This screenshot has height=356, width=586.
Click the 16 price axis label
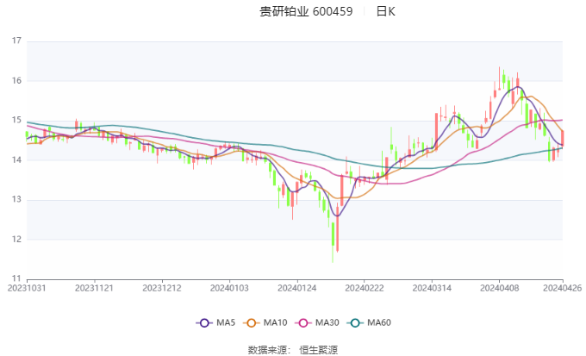point(16,81)
